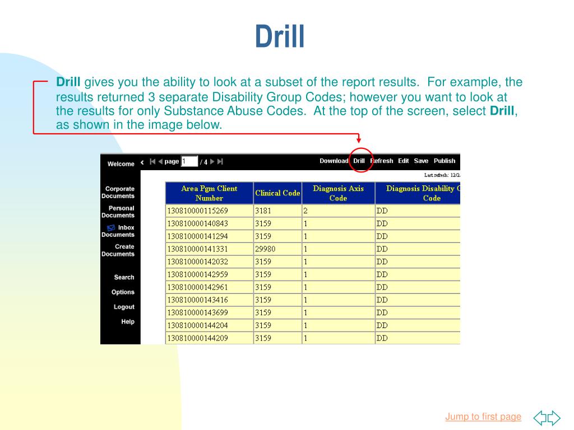Click DD in row 130810000115269

coord(382,211)
